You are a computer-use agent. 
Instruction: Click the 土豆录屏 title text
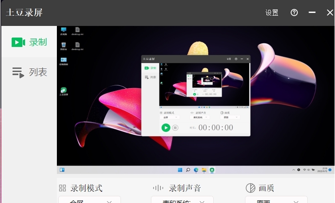24,13
